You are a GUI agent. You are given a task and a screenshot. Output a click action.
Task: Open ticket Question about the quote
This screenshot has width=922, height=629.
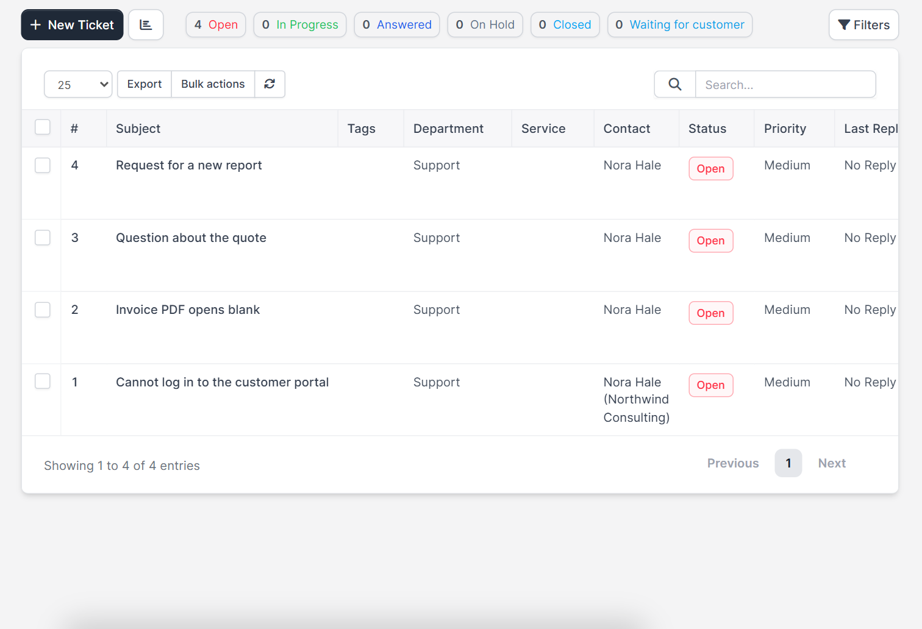[191, 238]
